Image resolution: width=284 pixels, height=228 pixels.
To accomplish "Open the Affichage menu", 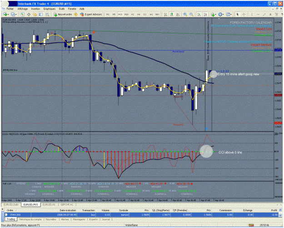I will coord(23,9).
